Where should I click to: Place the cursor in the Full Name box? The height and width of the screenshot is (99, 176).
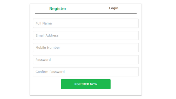point(86,23)
